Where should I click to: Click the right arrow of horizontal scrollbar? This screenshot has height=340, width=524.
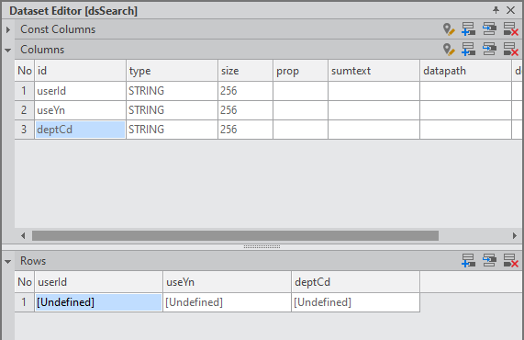coord(515,236)
